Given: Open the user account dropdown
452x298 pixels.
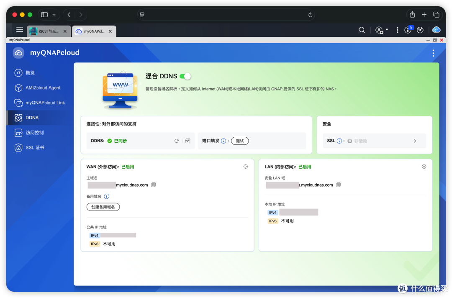Looking at the screenshot, I should click(x=382, y=30).
